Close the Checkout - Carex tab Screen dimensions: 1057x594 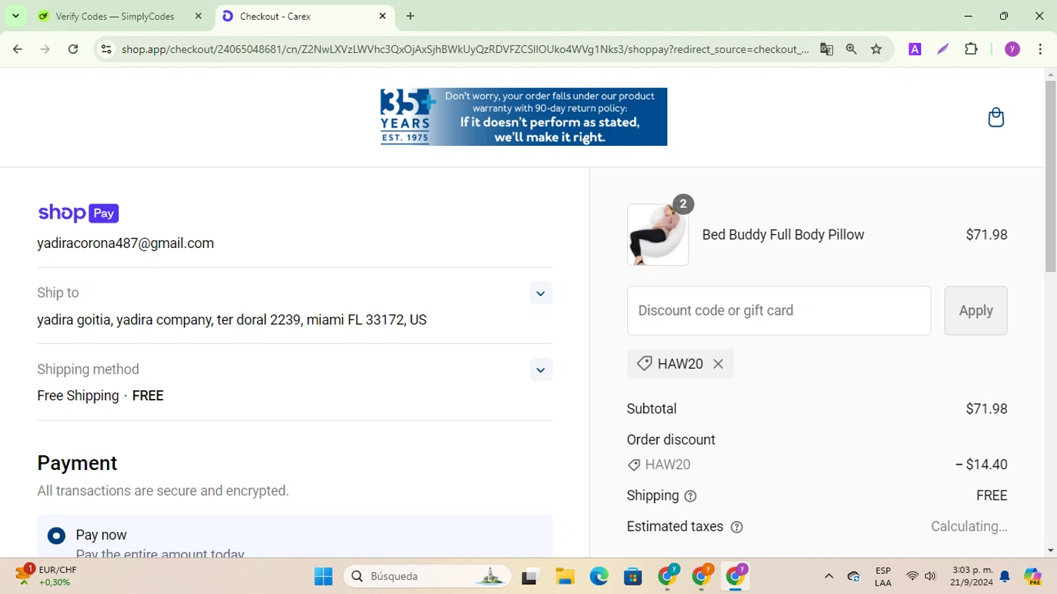tap(383, 16)
